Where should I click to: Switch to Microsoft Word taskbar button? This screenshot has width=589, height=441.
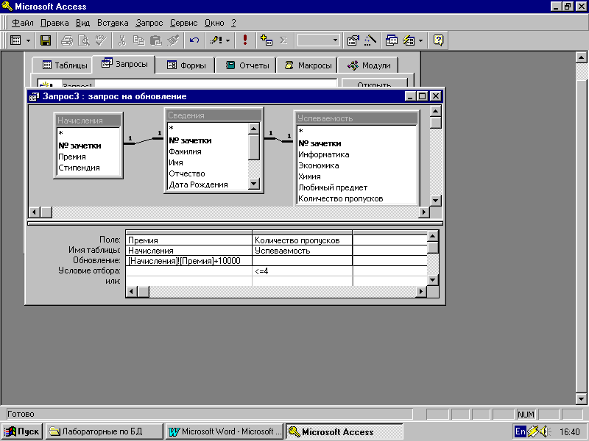tap(225, 431)
